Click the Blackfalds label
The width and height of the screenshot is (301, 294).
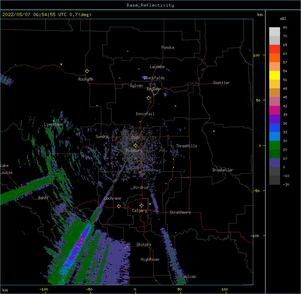[x=154, y=78]
